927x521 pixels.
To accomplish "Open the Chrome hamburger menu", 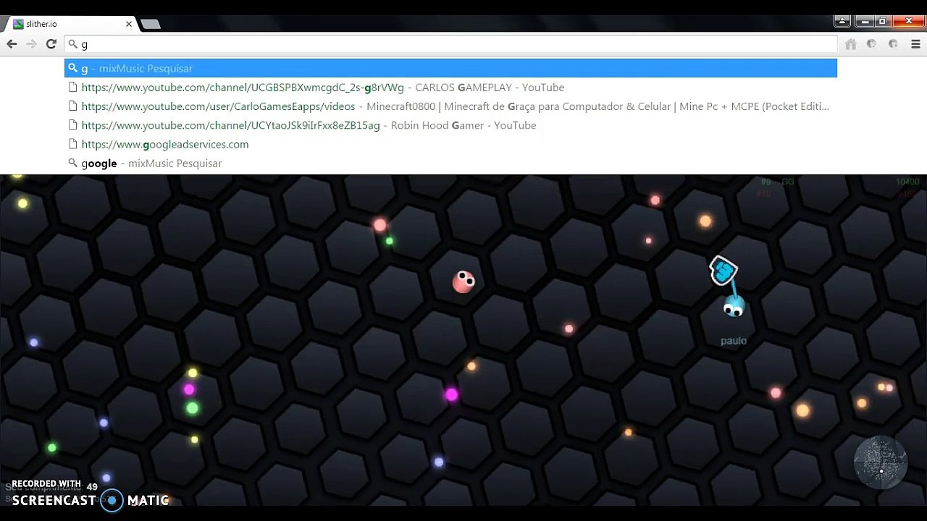I will click(x=915, y=44).
